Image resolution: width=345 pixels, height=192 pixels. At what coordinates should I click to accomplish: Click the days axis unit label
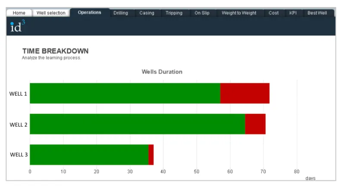pos(310,178)
